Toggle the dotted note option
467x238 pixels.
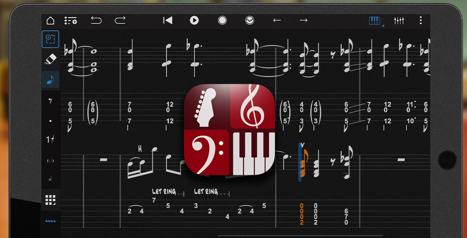[51, 121]
